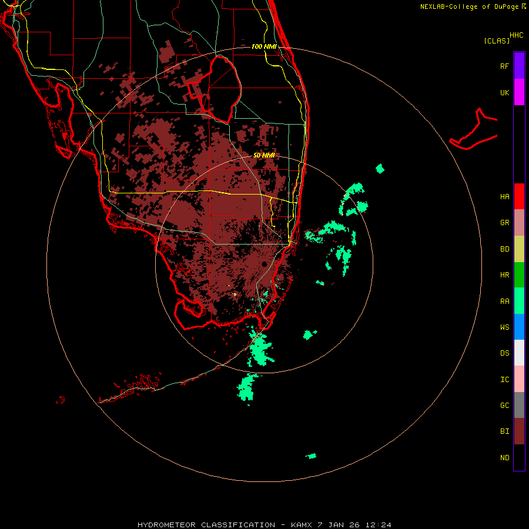The width and height of the screenshot is (529, 529).
Task: Select the GR pink legend swatch
Action: point(519,222)
